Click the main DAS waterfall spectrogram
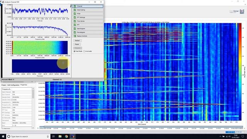The image size is (247, 139). point(142,72)
